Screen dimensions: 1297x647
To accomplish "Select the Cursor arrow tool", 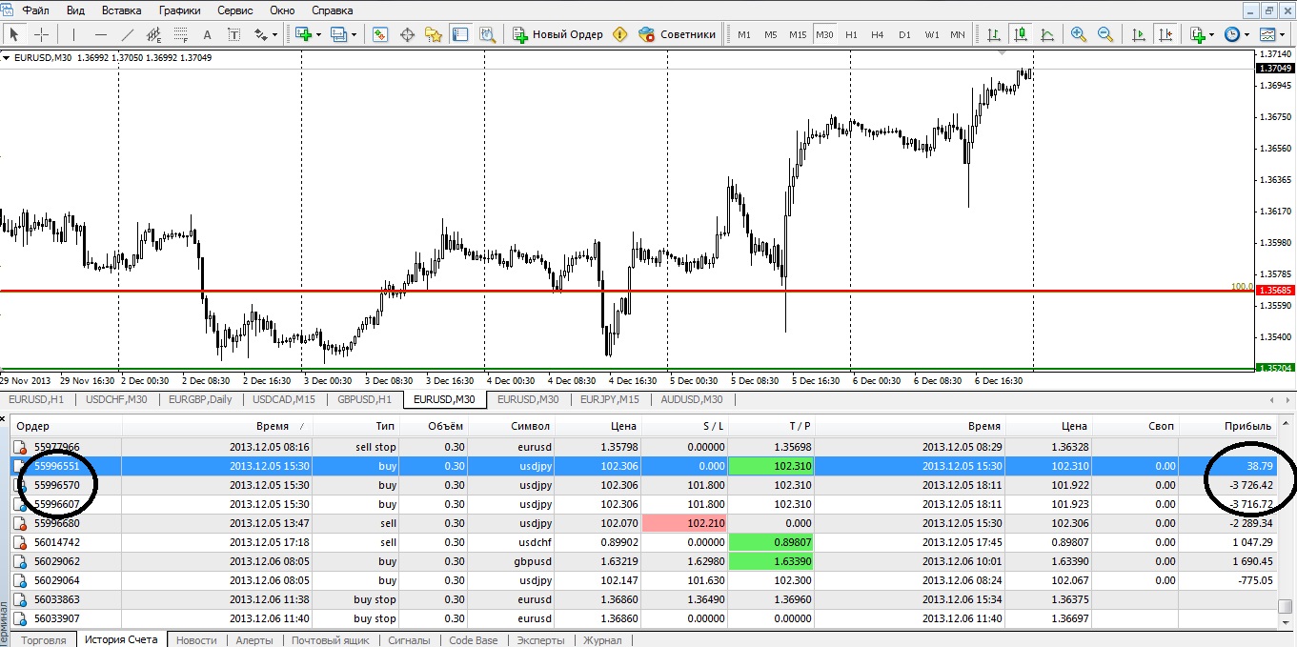I will 14,34.
